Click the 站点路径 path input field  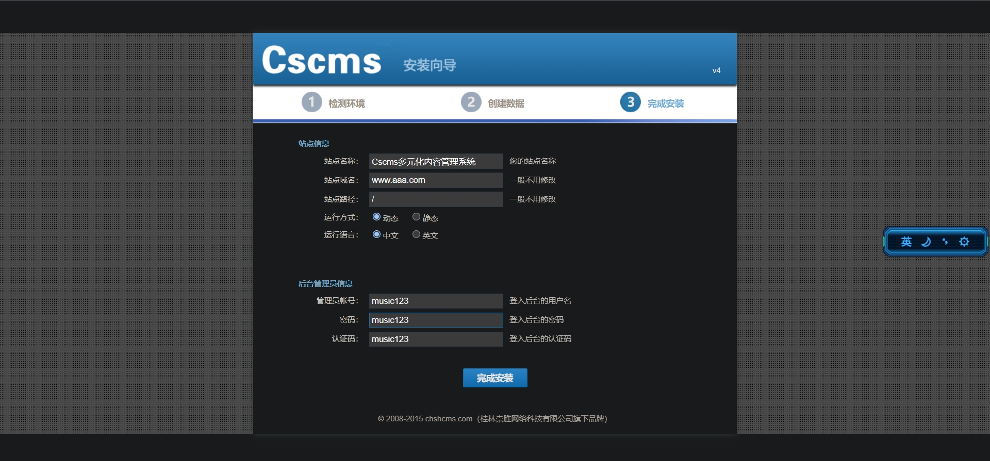click(436, 199)
